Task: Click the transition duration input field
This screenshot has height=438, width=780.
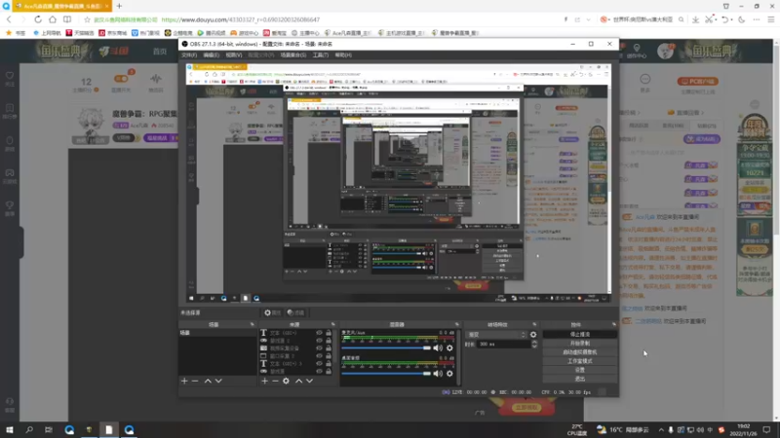Action: coord(502,345)
